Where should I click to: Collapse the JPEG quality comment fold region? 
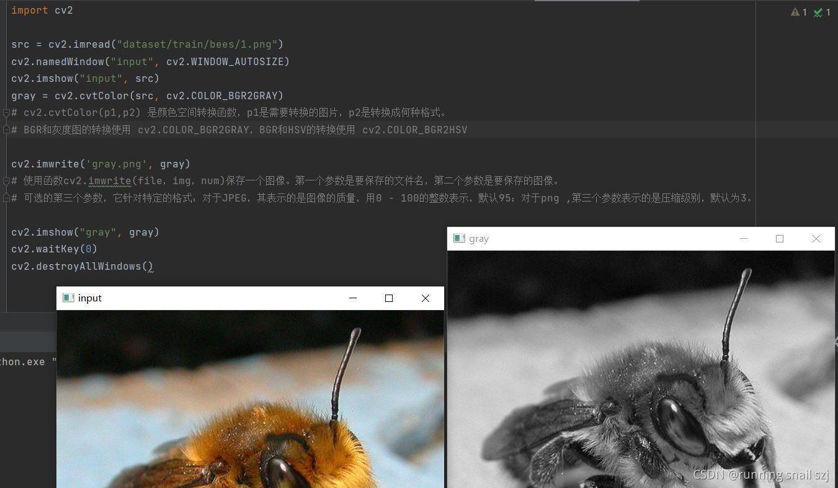tap(6, 197)
